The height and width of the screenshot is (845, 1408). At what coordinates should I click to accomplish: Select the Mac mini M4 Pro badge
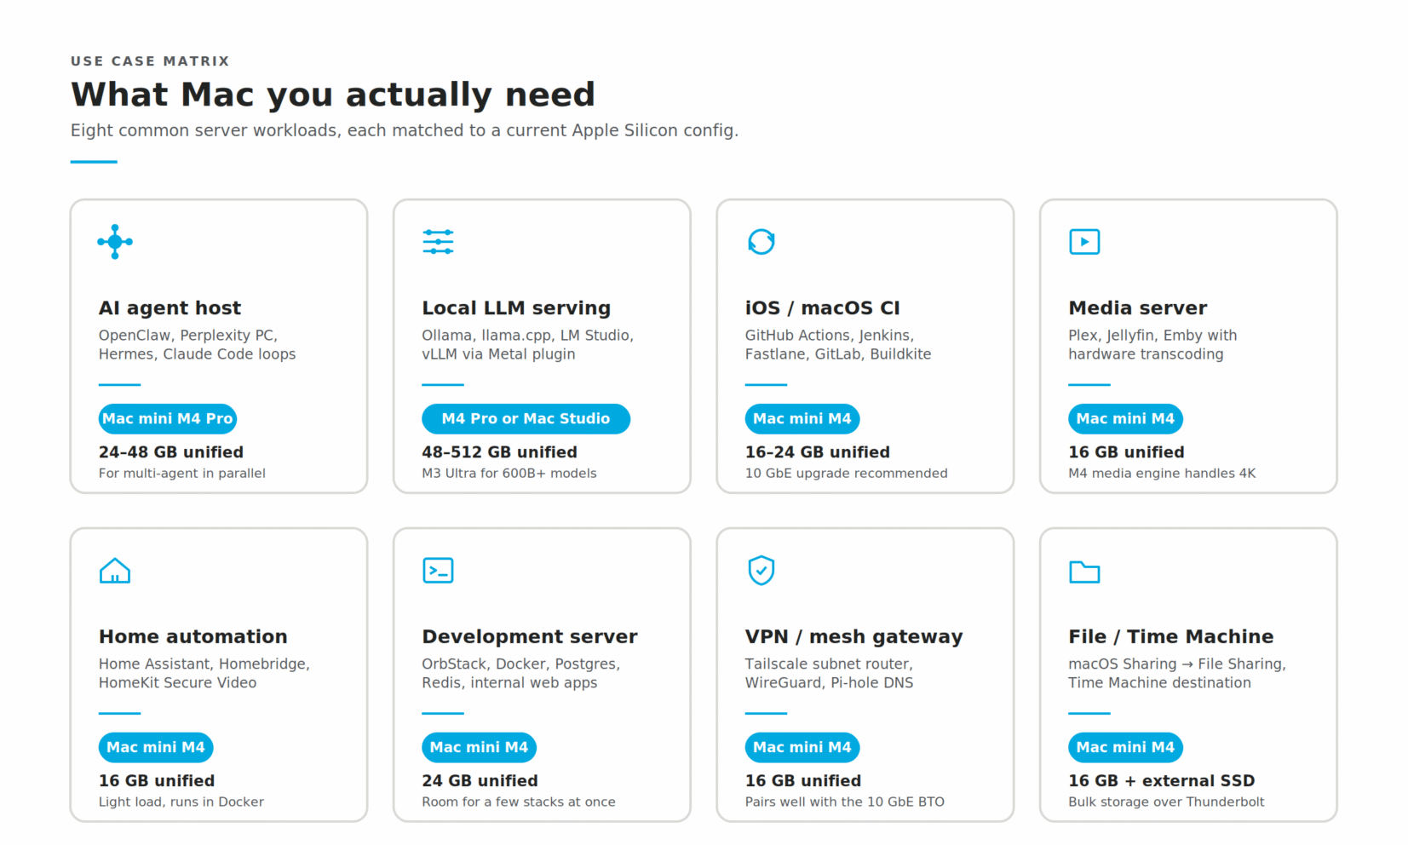coord(168,419)
